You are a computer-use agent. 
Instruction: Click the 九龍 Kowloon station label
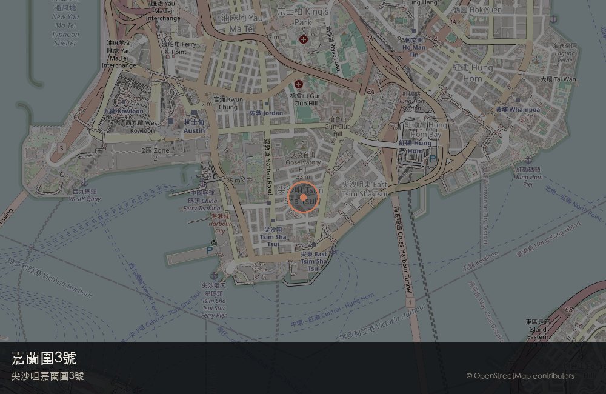(123, 111)
